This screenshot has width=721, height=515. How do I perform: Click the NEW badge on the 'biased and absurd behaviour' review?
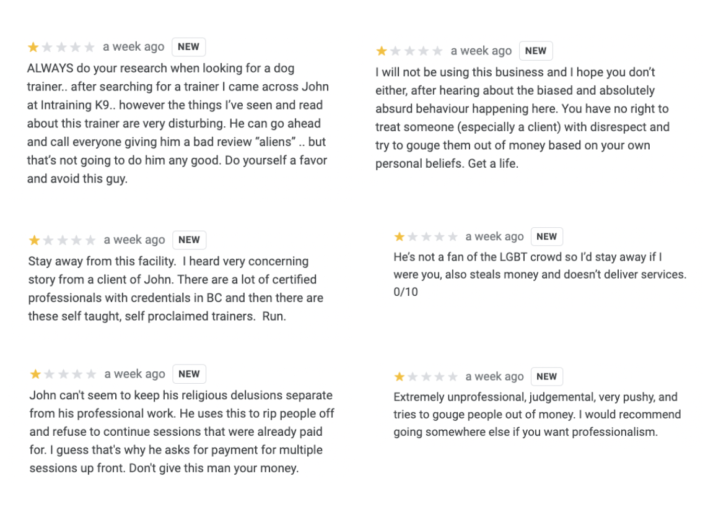(536, 51)
